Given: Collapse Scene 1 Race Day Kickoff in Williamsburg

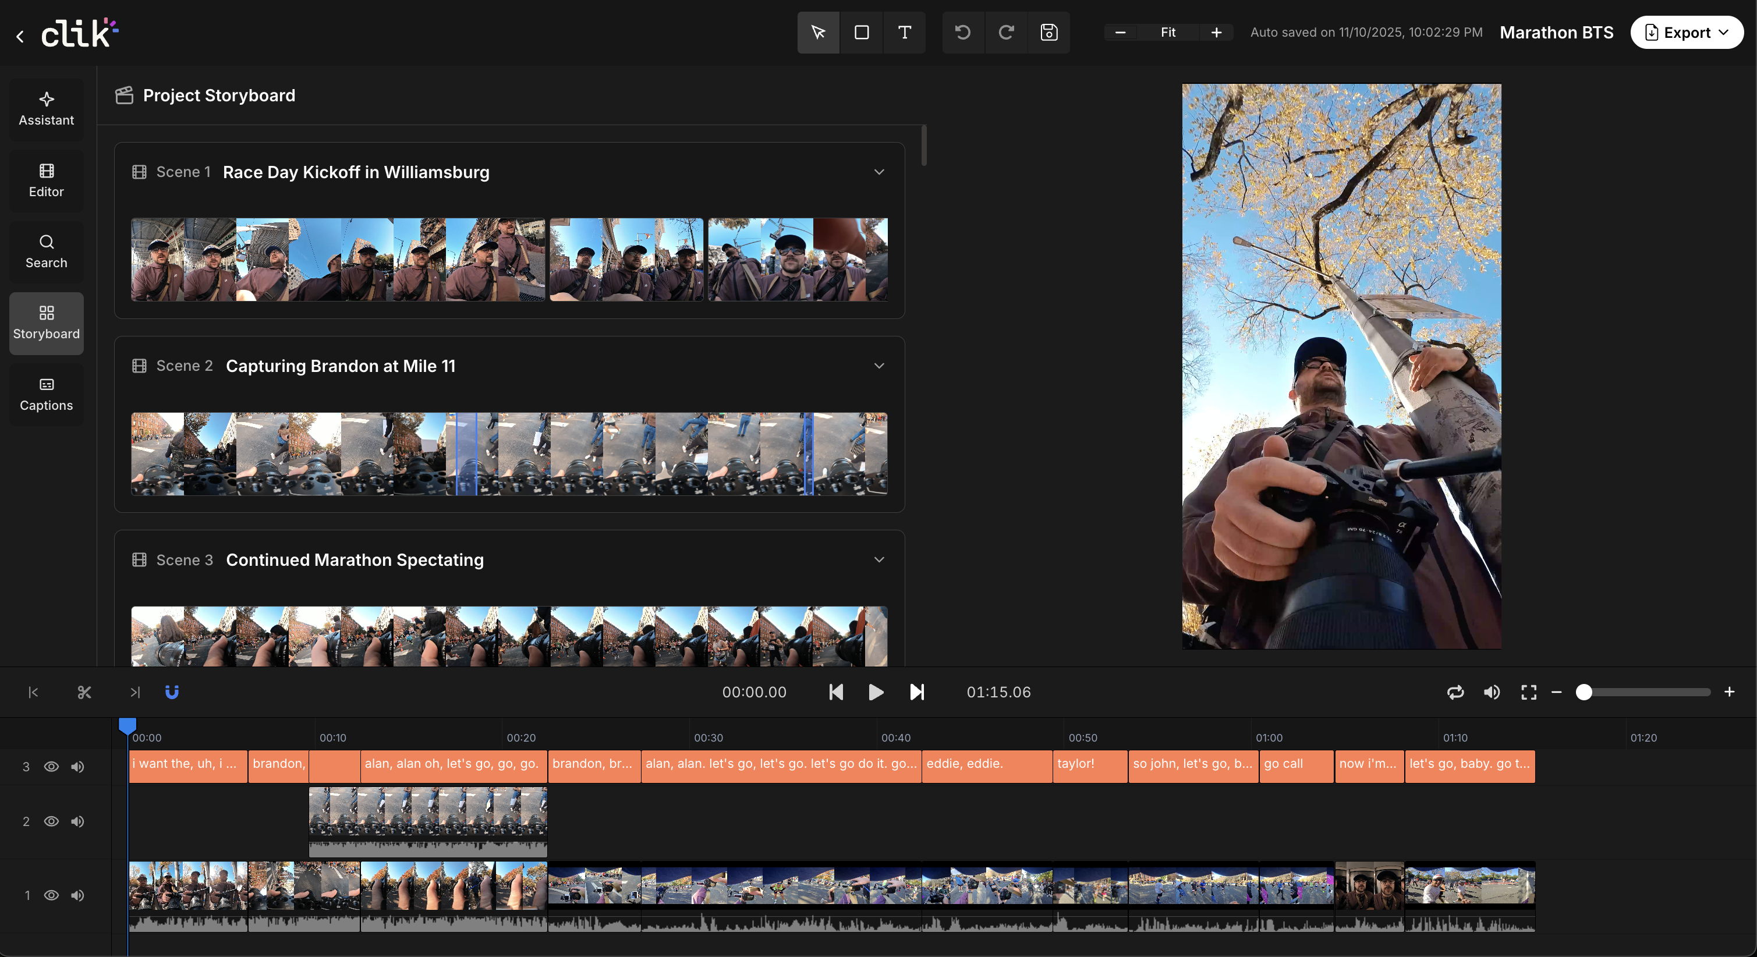Looking at the screenshot, I should (879, 172).
